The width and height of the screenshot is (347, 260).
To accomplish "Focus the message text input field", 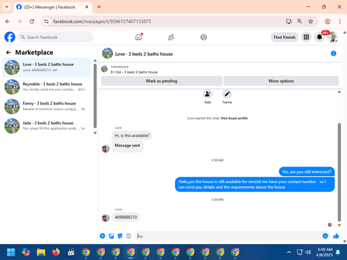I will click(228, 236).
